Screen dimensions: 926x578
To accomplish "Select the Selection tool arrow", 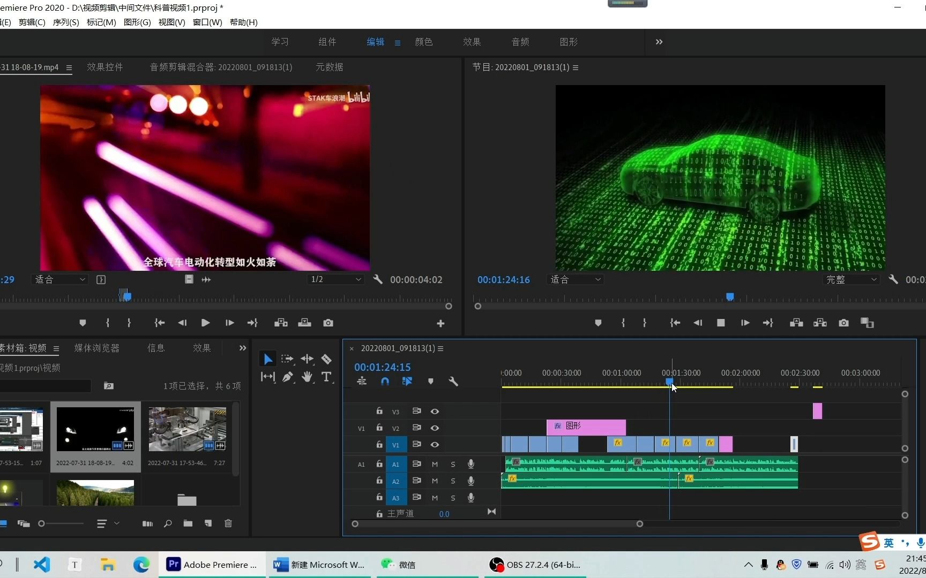I will click(x=268, y=359).
